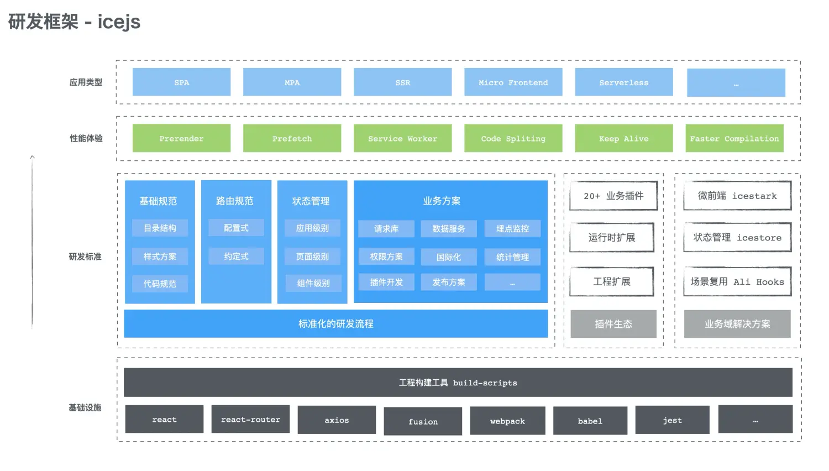
Task: Click the 基础规范 column heading
Action: [x=158, y=201]
